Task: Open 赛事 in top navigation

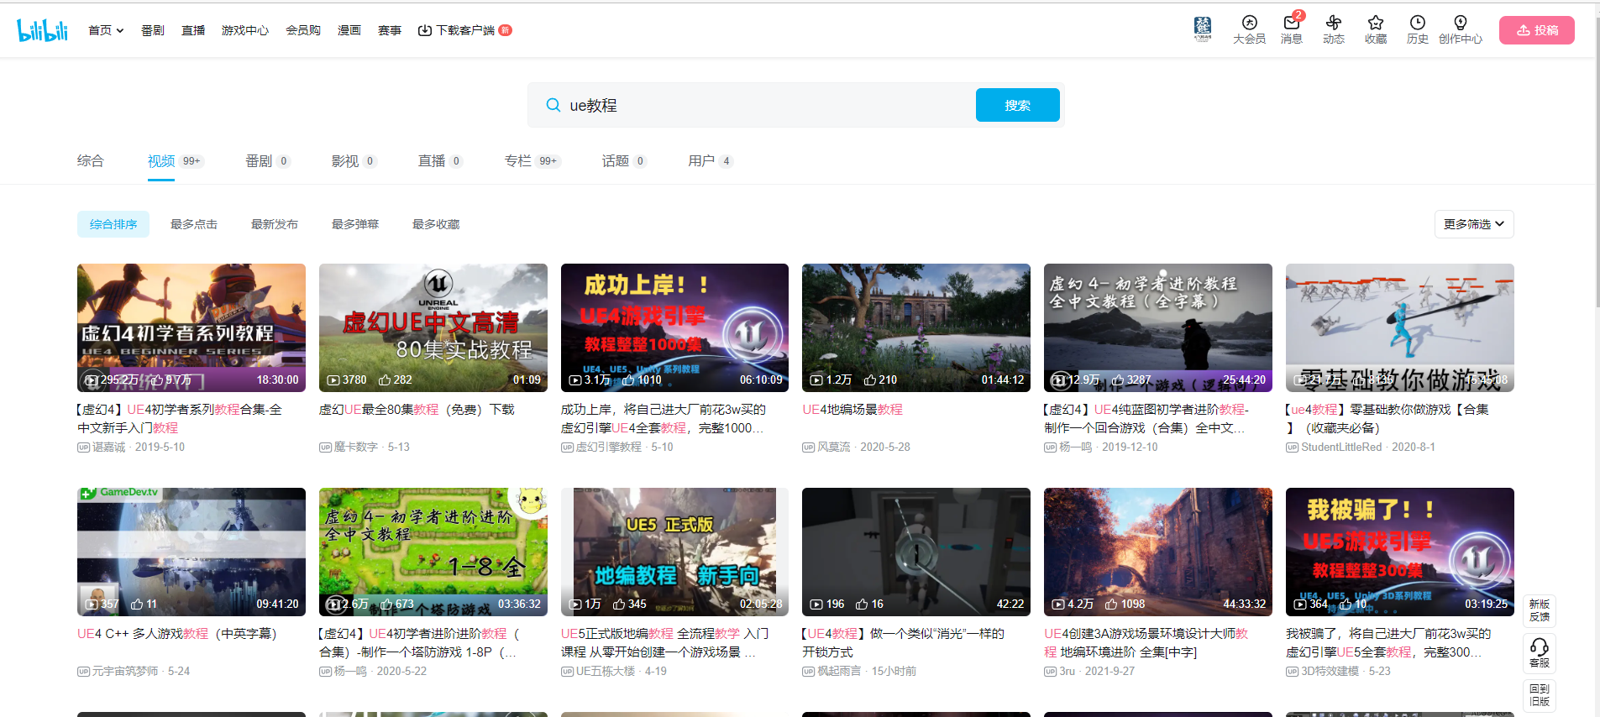Action: (390, 30)
